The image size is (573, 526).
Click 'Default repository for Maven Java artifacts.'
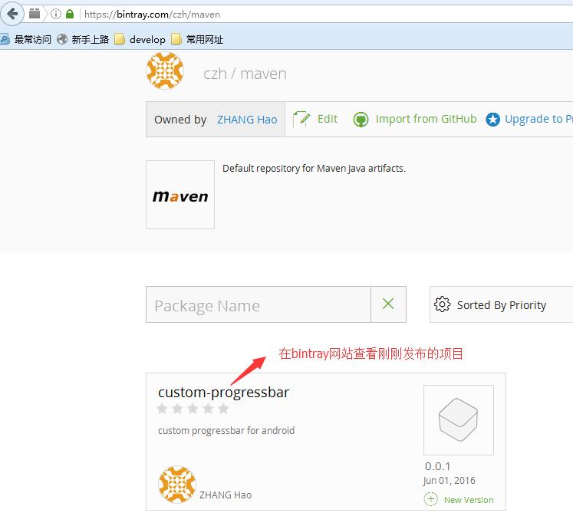[x=314, y=169]
